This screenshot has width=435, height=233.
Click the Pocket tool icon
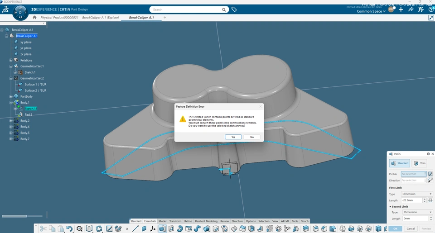pos(171,228)
